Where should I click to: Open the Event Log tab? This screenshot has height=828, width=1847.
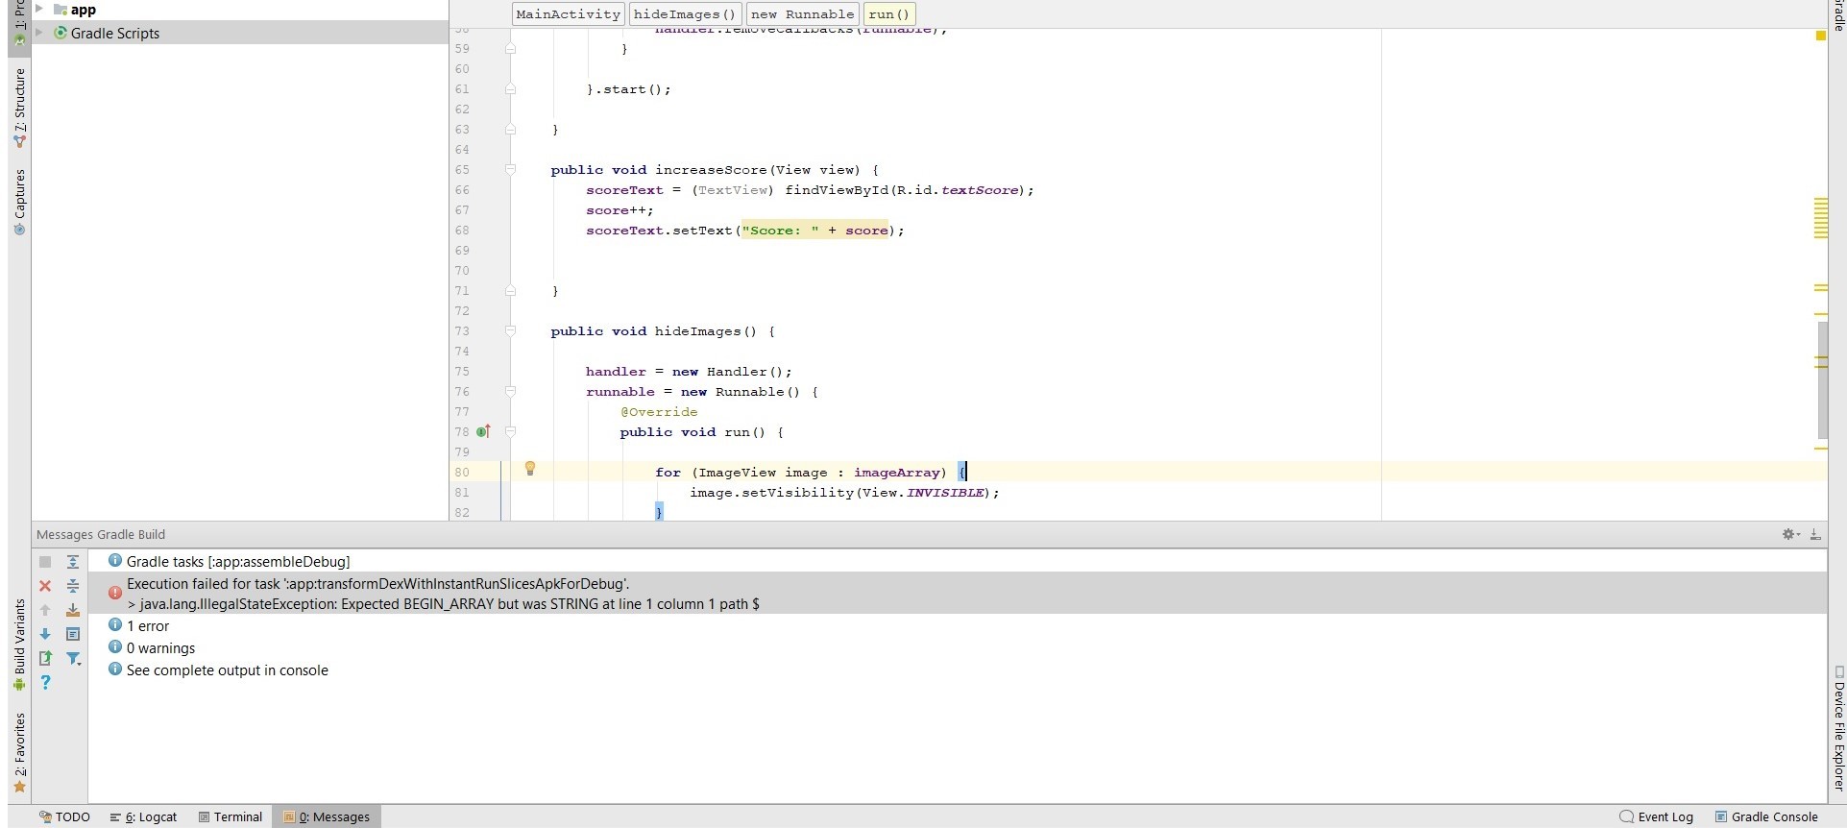click(x=1656, y=816)
